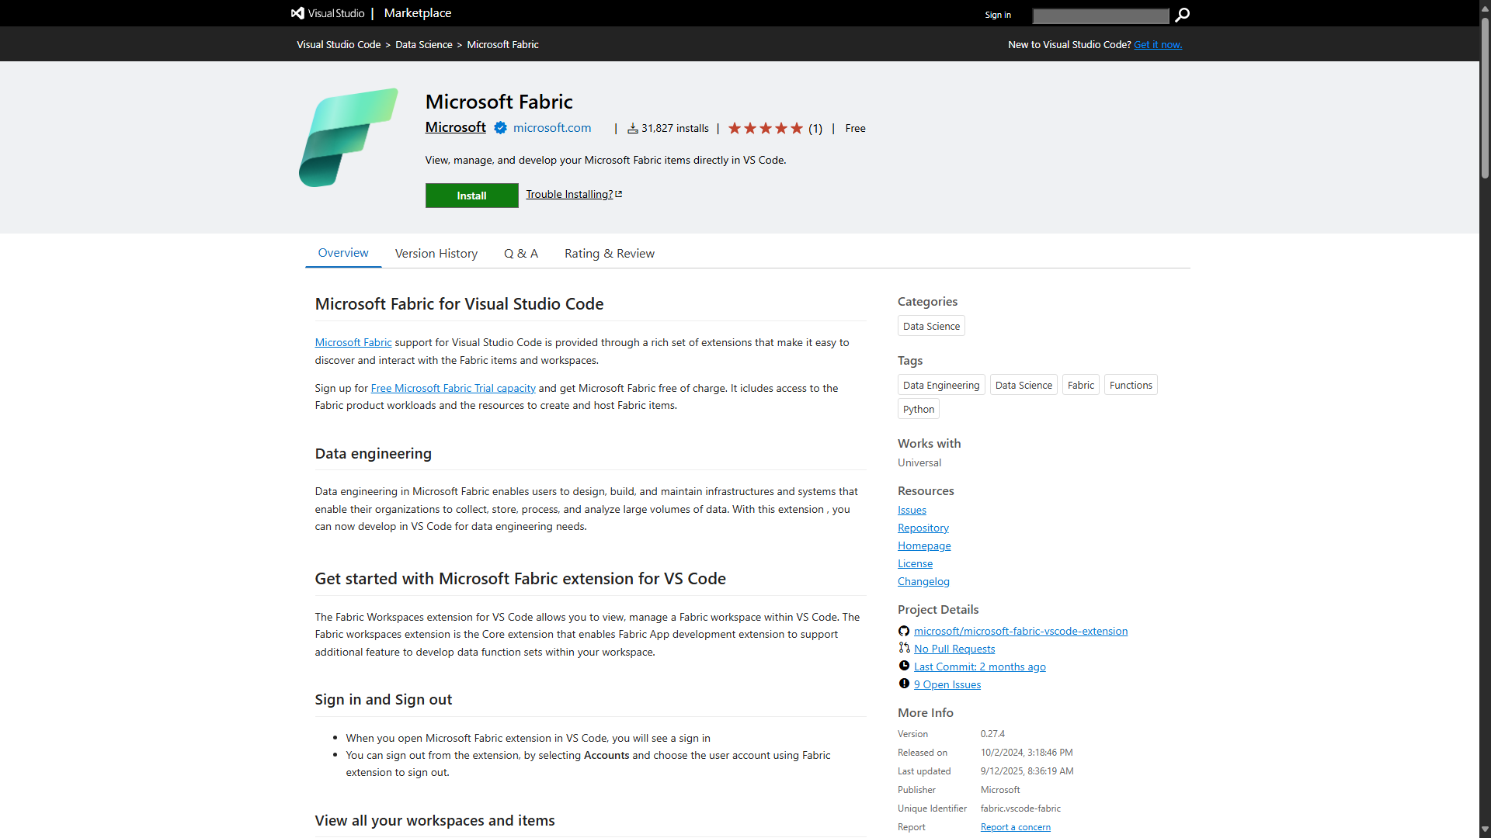Click the five-star rating icons

765,128
